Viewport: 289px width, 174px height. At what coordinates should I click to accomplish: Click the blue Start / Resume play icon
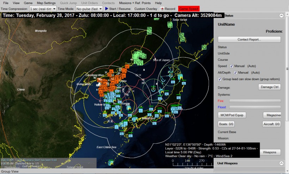pos(106,8)
